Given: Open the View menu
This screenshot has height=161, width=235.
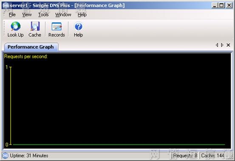Looking at the screenshot, I should [27, 15].
